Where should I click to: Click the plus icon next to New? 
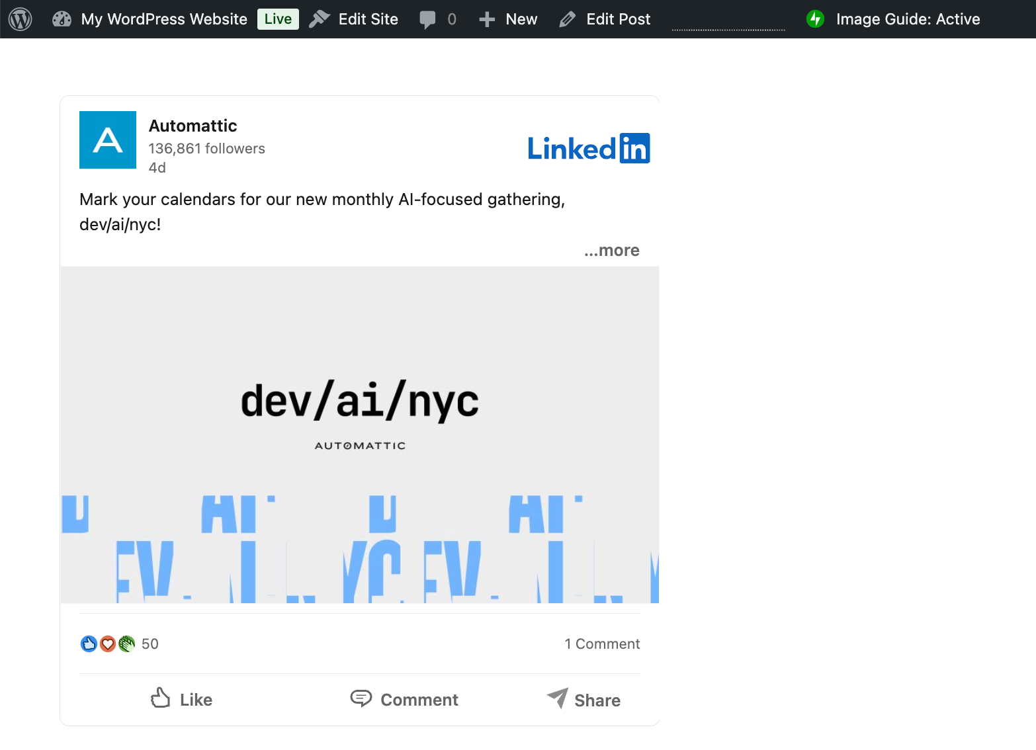pos(486,19)
